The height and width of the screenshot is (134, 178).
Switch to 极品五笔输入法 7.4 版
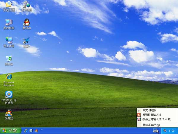(x=157, y=119)
